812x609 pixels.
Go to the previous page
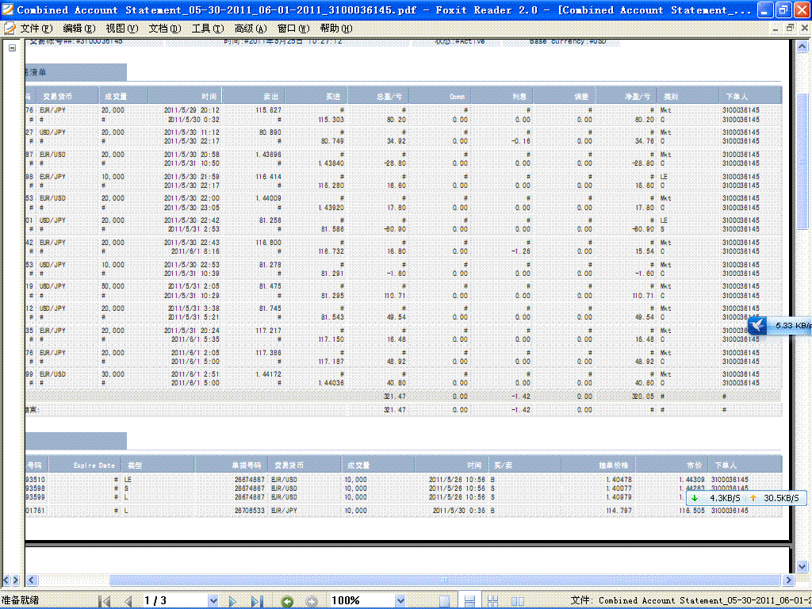pyautogui.click(x=128, y=601)
